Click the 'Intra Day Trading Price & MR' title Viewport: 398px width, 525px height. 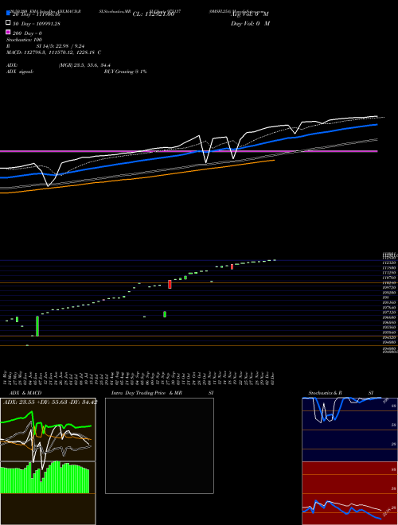146,393
